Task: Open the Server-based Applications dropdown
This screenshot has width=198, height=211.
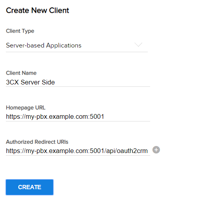Action: (x=77, y=46)
